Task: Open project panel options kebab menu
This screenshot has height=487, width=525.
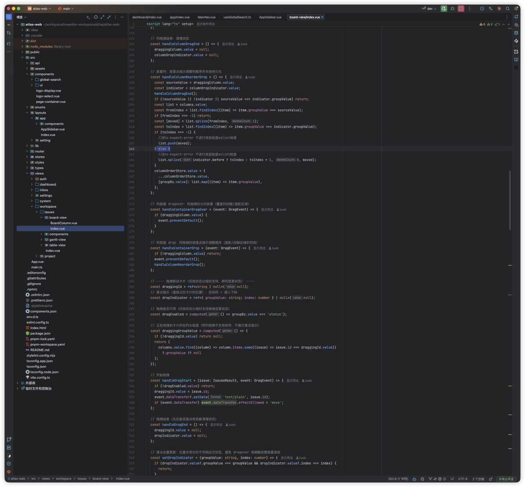Action: (x=115, y=17)
